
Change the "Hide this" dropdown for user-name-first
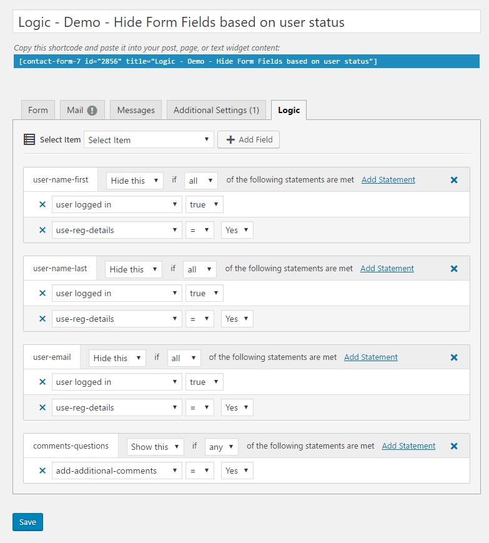(134, 180)
